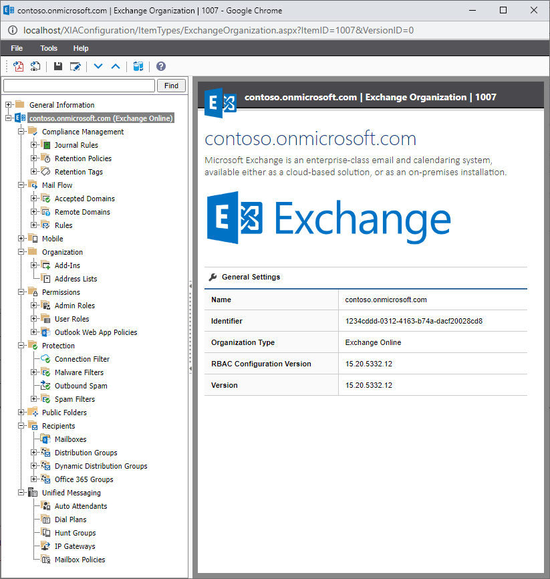The height and width of the screenshot is (579, 550).
Task: Click the save floppy disk icon
Action: [58, 66]
